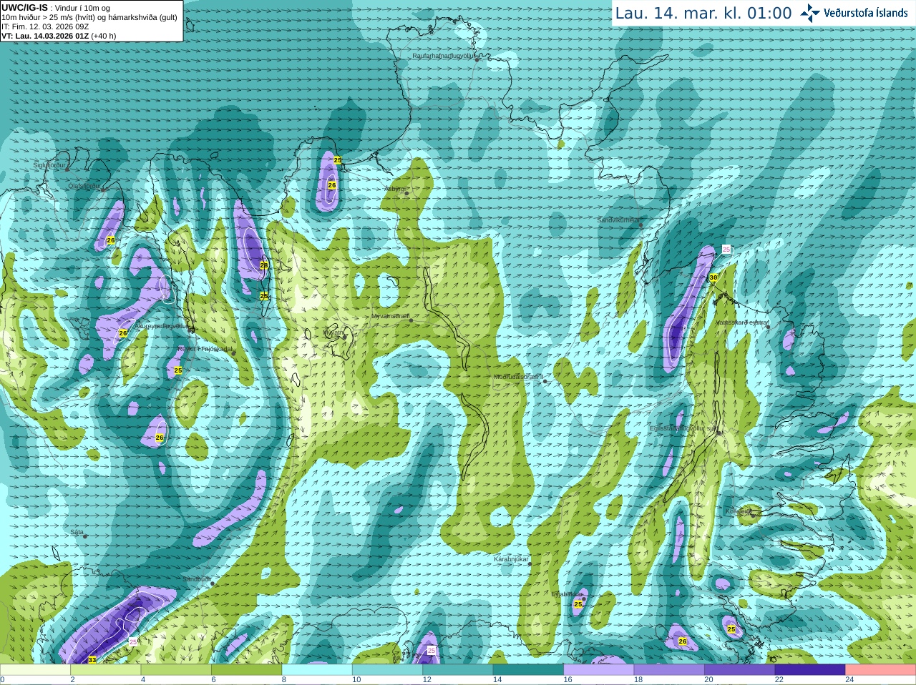Click the 22–24 m/s dark indigo scale swatch
Screen dimensions: 916x685
810,670
